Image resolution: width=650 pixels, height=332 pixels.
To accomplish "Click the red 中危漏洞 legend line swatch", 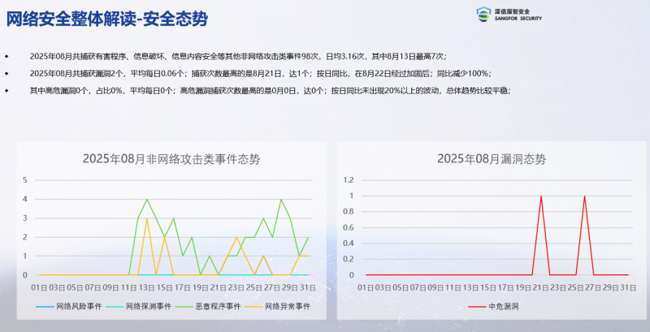I will [478, 307].
